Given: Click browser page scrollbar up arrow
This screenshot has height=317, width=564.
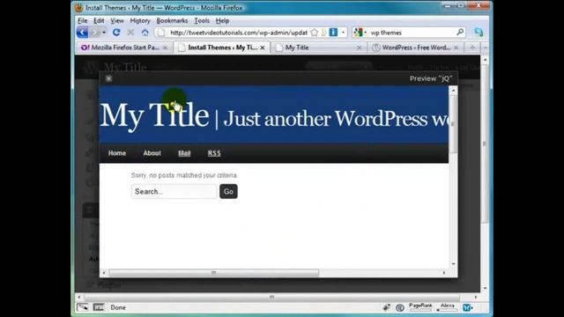Looking at the screenshot, I should pos(485,60).
